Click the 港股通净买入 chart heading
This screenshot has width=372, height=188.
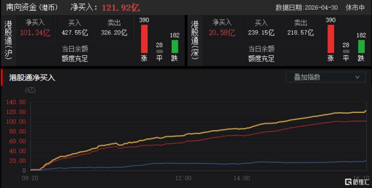(x=32, y=78)
